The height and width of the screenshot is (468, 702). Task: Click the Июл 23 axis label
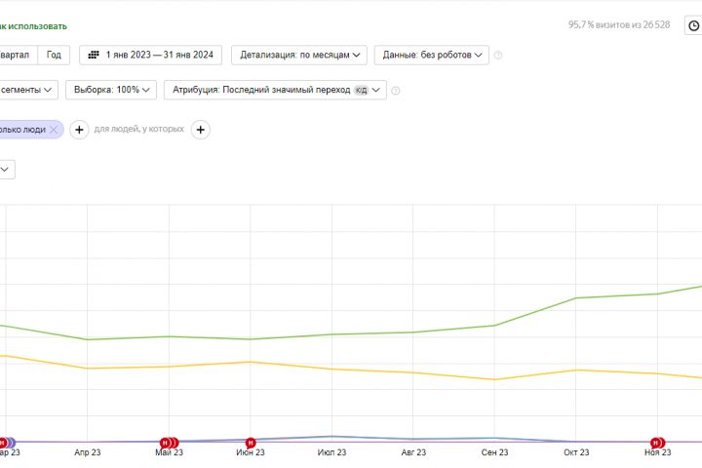[x=331, y=452]
